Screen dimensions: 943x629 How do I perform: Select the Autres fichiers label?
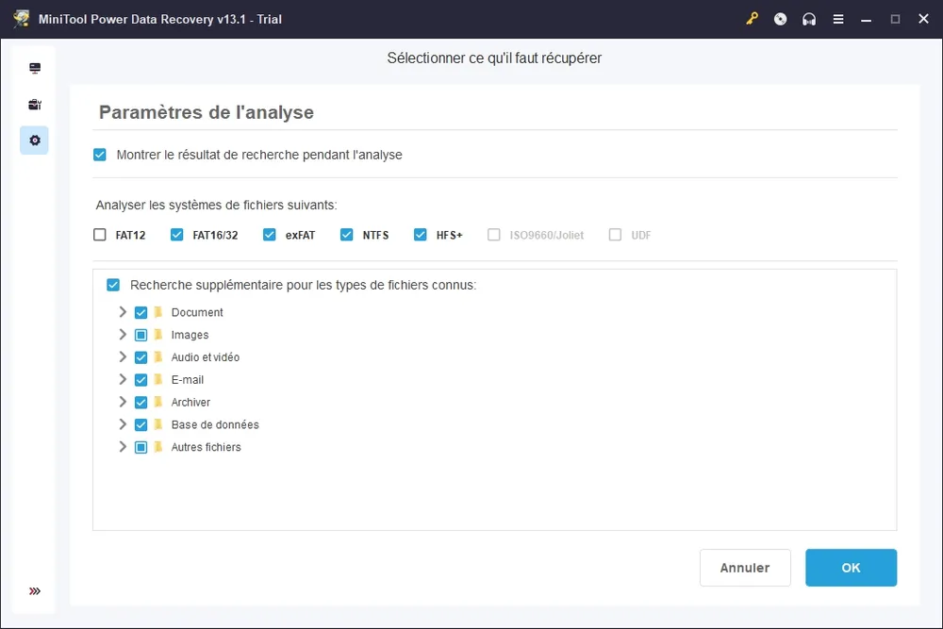click(206, 447)
